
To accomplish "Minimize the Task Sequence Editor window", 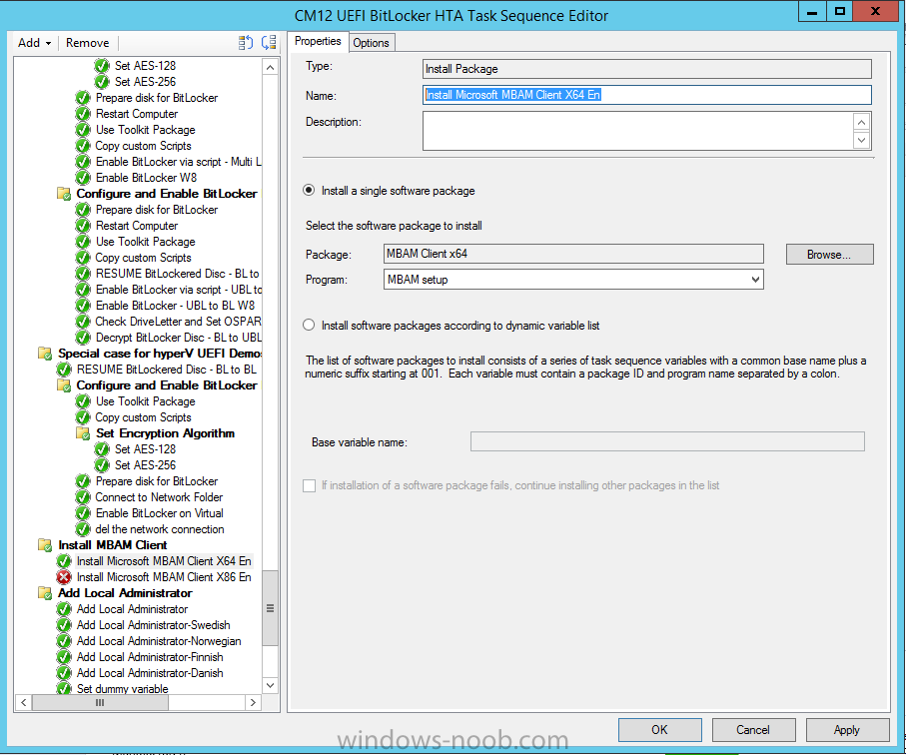I will (812, 11).
